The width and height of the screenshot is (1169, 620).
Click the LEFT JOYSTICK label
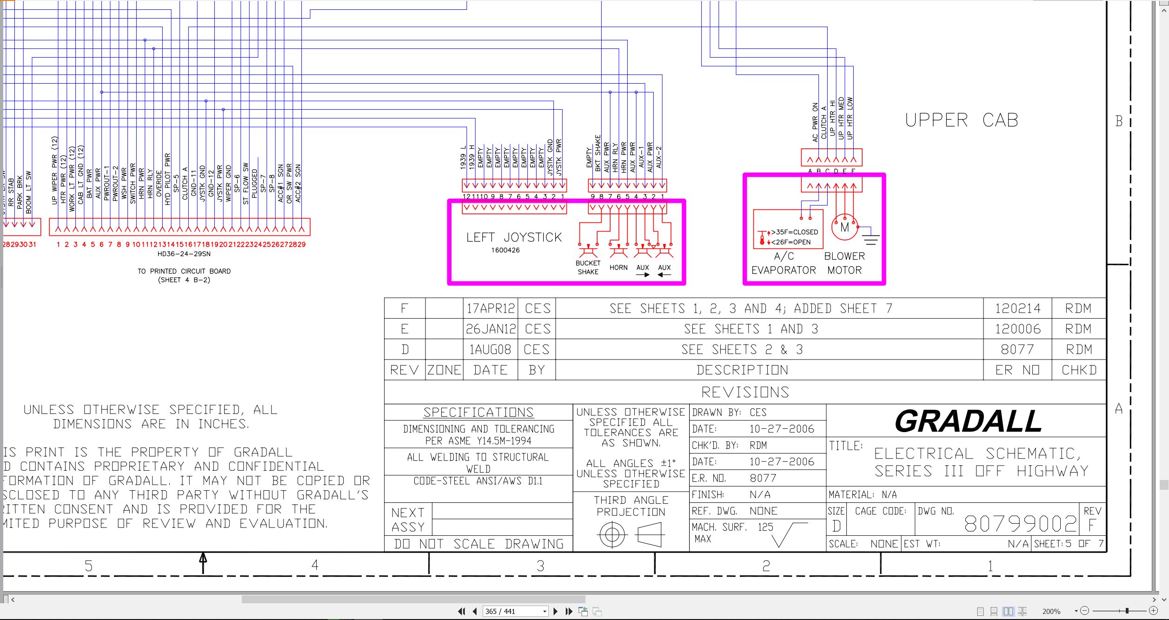[514, 237]
